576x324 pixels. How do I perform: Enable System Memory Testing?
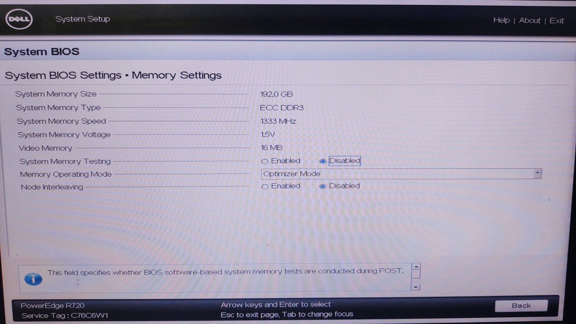pos(265,161)
